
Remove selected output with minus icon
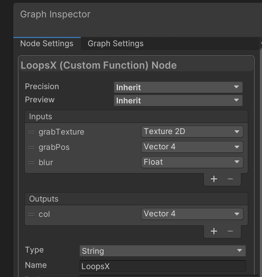(x=230, y=231)
